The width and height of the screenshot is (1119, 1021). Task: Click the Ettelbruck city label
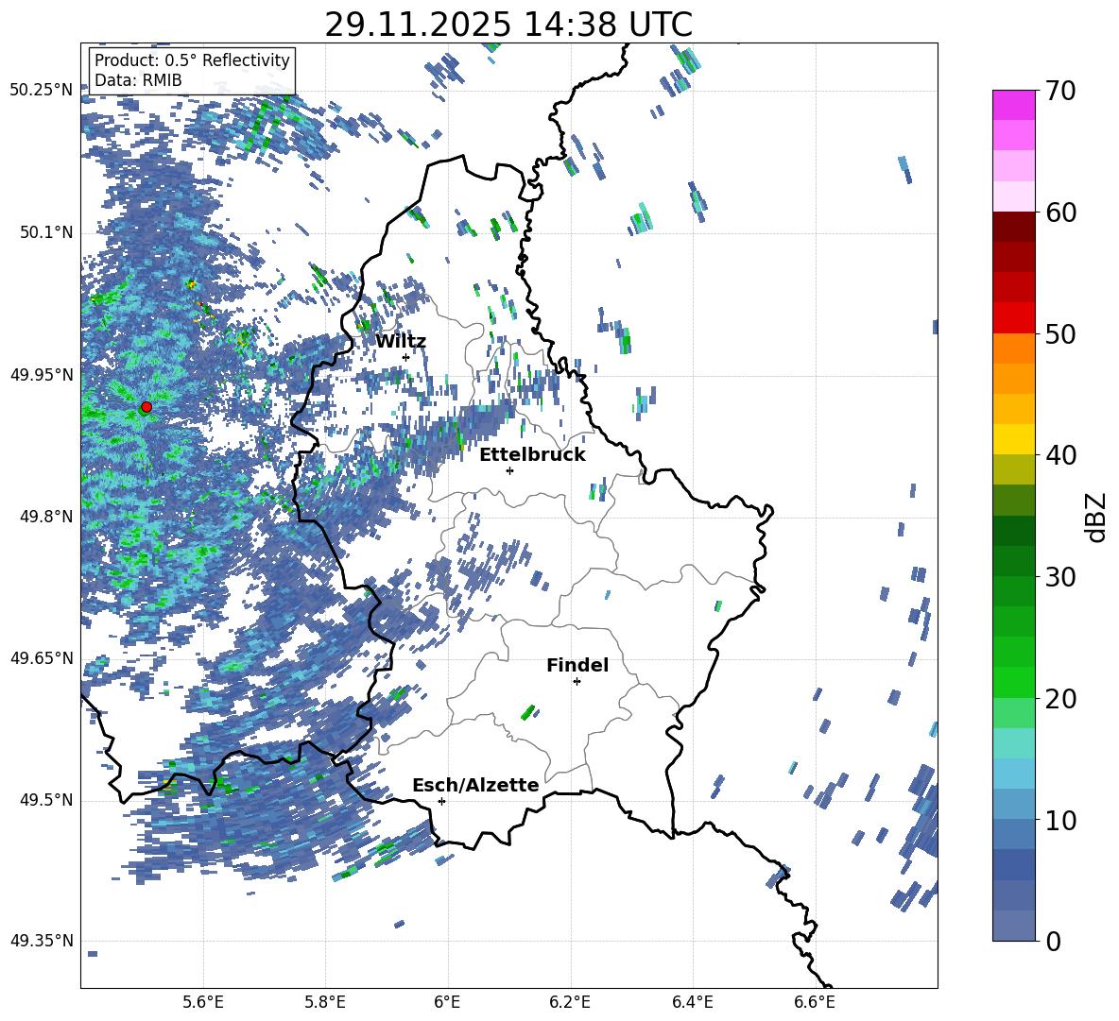tap(532, 455)
